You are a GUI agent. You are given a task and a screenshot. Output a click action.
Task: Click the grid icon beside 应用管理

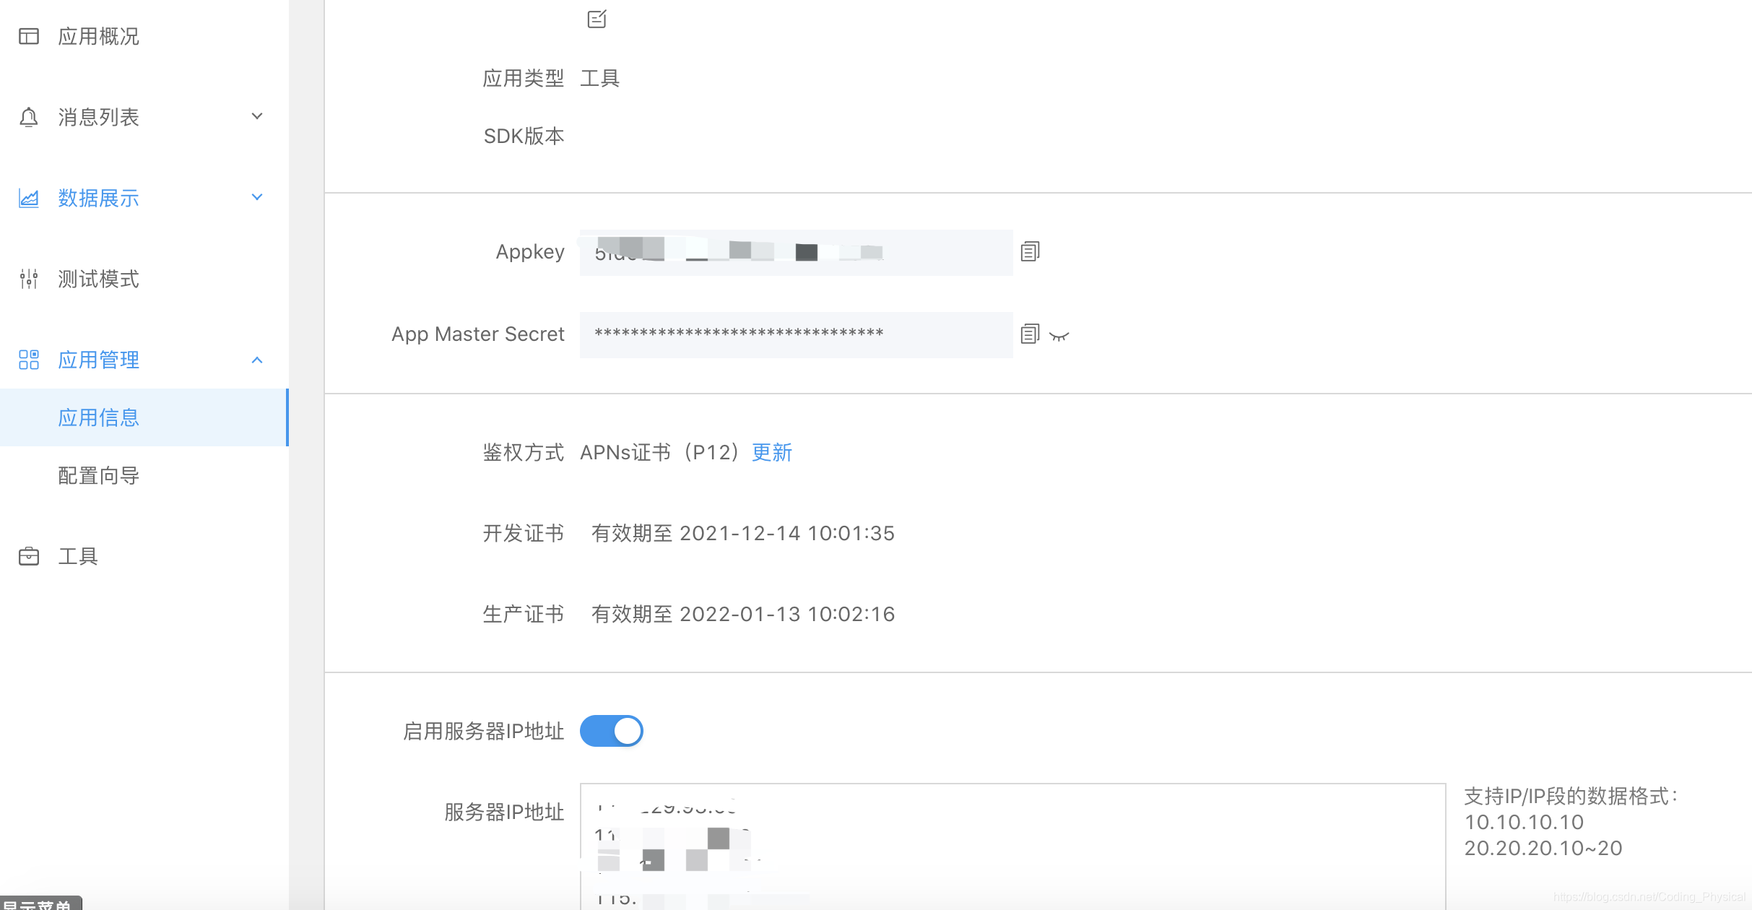[x=29, y=360]
